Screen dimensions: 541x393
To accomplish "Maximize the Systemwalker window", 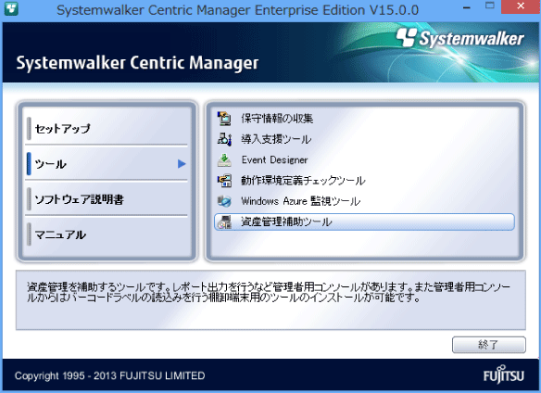I will click(x=490, y=6).
